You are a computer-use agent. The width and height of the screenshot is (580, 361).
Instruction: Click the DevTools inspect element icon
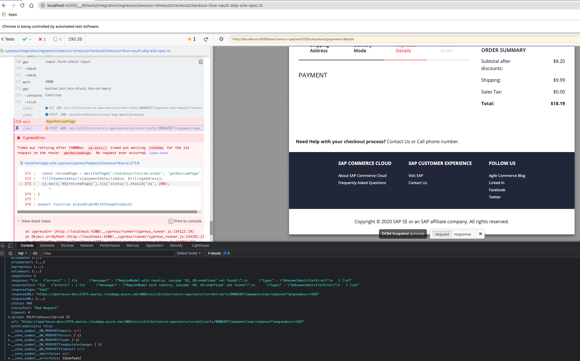(x=3, y=246)
